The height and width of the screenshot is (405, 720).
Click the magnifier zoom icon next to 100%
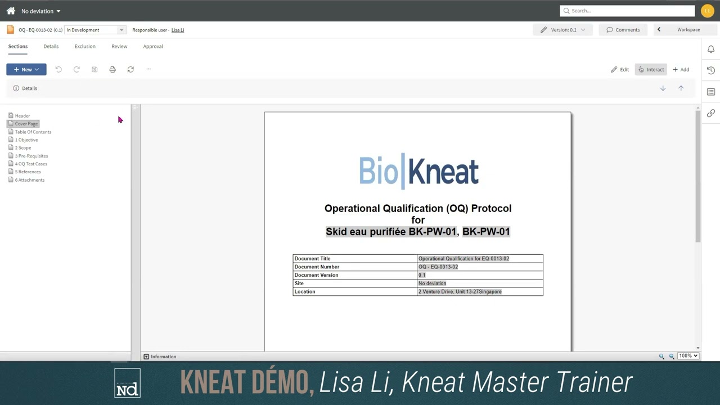pos(672,357)
